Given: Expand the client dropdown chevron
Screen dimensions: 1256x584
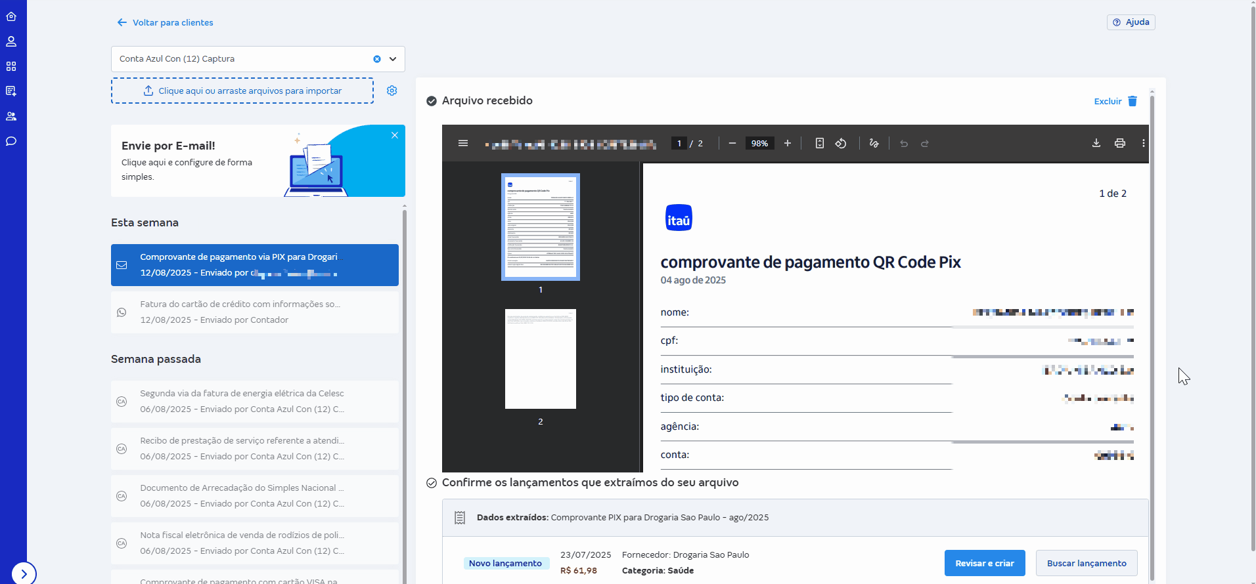Looking at the screenshot, I should (393, 59).
